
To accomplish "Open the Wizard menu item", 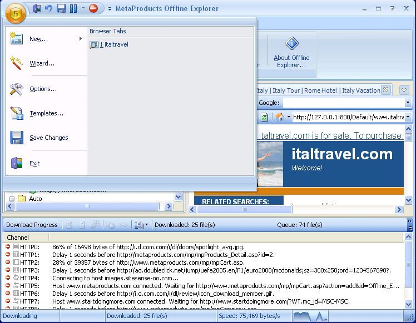I will click(42, 64).
